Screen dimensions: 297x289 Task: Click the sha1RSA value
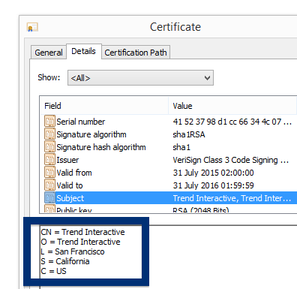pyautogui.click(x=189, y=134)
